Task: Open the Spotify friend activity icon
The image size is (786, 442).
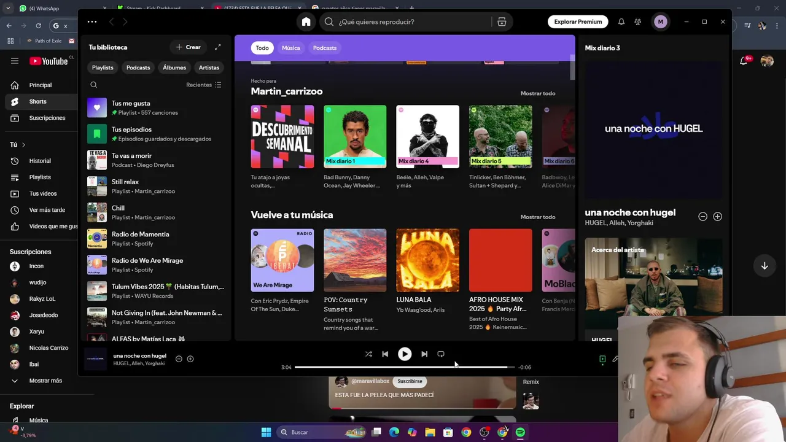Action: tap(638, 21)
